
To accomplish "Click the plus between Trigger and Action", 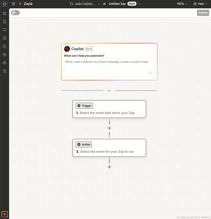I will 109,128.
